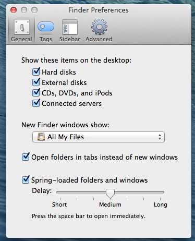Click the Medium label under the slider
195x241 pixels.
click(x=110, y=204)
